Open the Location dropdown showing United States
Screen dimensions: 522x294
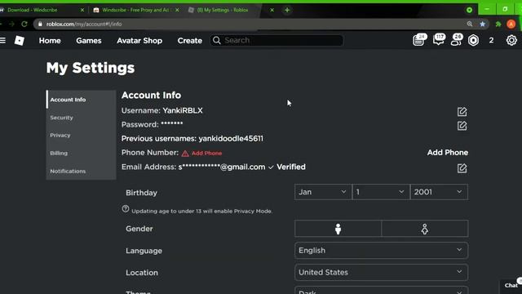point(381,272)
